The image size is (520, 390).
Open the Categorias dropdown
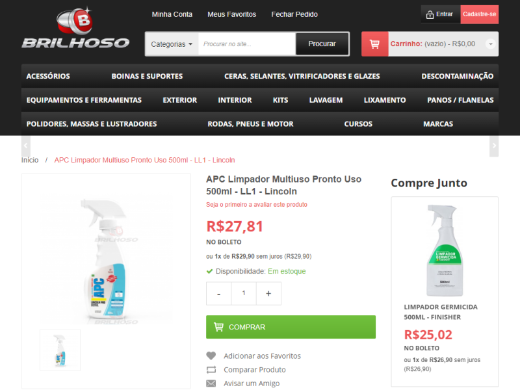(172, 44)
